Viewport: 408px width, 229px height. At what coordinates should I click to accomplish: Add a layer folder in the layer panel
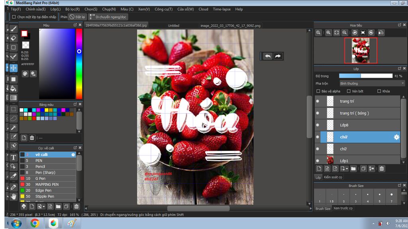click(353, 169)
